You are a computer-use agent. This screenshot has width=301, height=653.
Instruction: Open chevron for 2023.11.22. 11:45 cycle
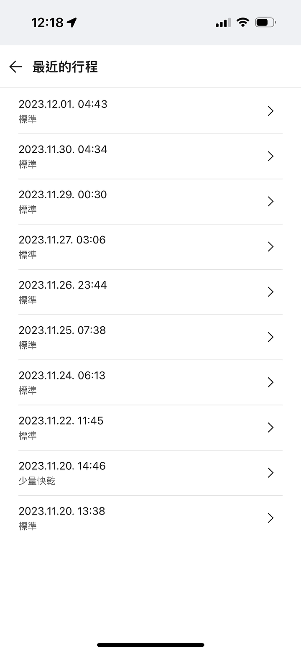click(270, 428)
